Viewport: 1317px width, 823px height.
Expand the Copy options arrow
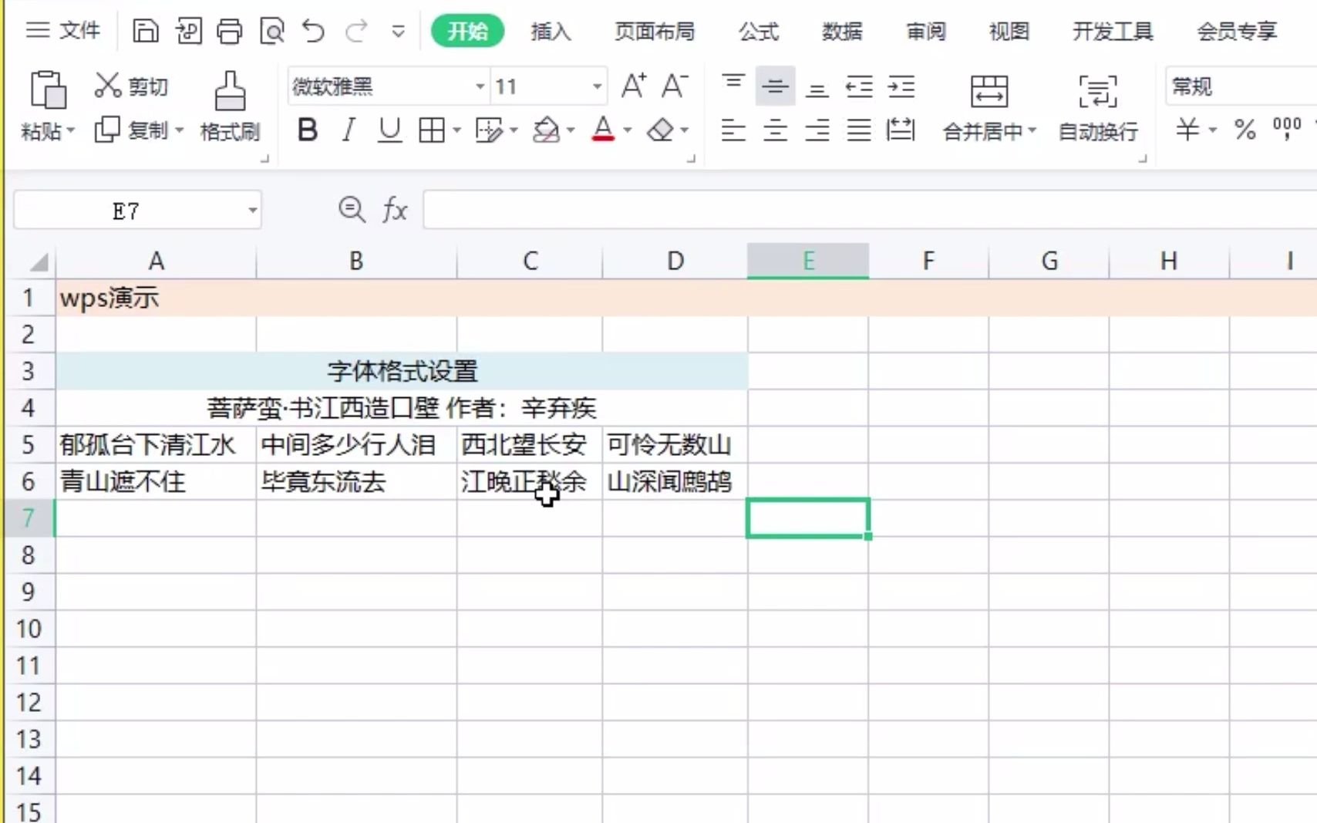(180, 130)
